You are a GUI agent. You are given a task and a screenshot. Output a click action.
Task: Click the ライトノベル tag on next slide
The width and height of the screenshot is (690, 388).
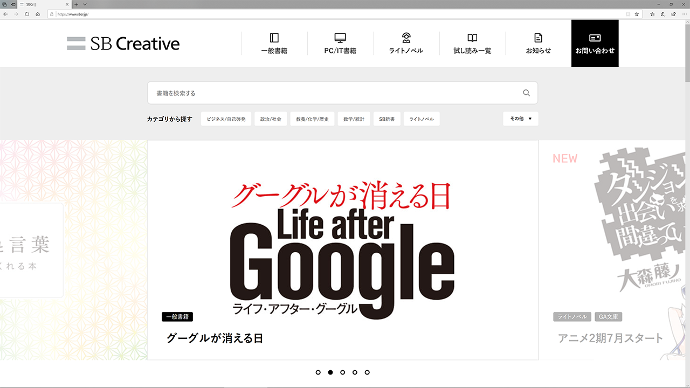pos(572,317)
